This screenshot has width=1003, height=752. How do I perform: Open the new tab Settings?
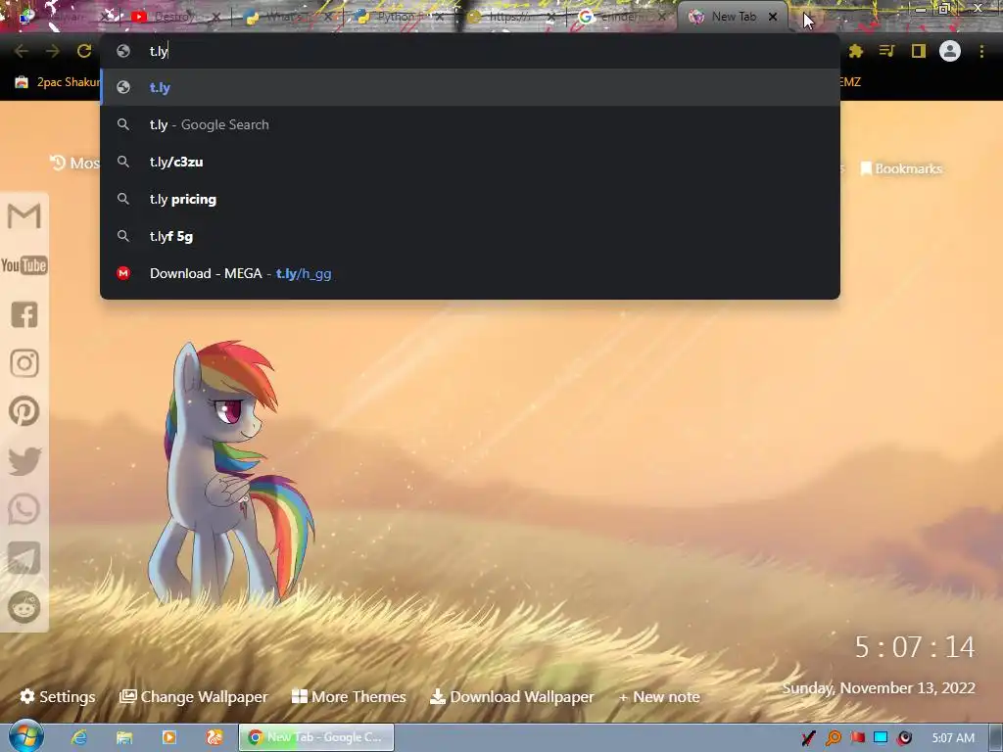point(58,696)
